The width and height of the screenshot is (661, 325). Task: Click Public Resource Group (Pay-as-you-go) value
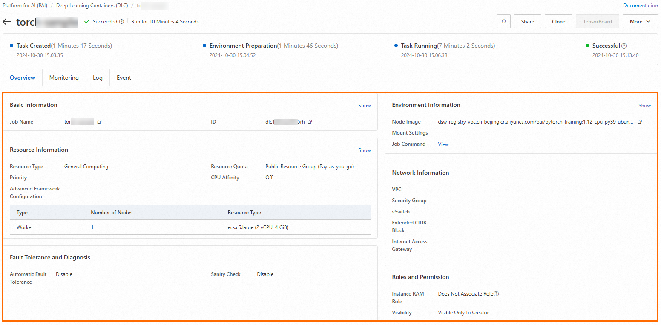coord(310,167)
